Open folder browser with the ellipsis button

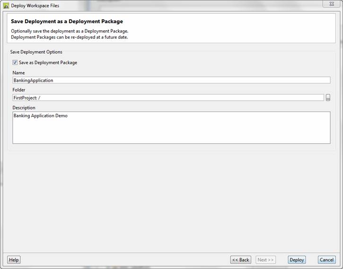pos(328,97)
